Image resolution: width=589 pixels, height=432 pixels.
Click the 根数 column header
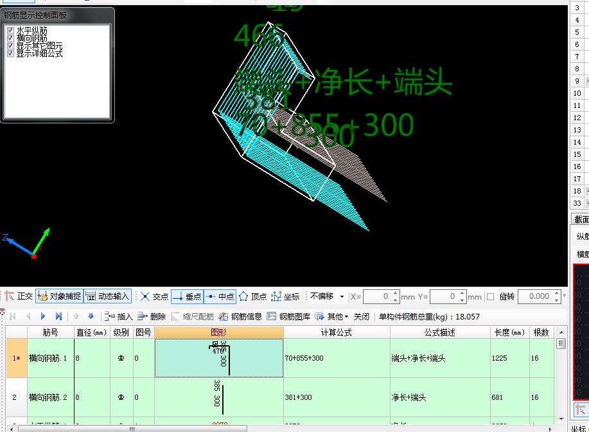tap(541, 332)
